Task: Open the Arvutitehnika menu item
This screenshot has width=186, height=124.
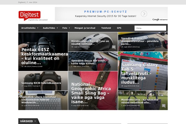Action: [28, 28]
